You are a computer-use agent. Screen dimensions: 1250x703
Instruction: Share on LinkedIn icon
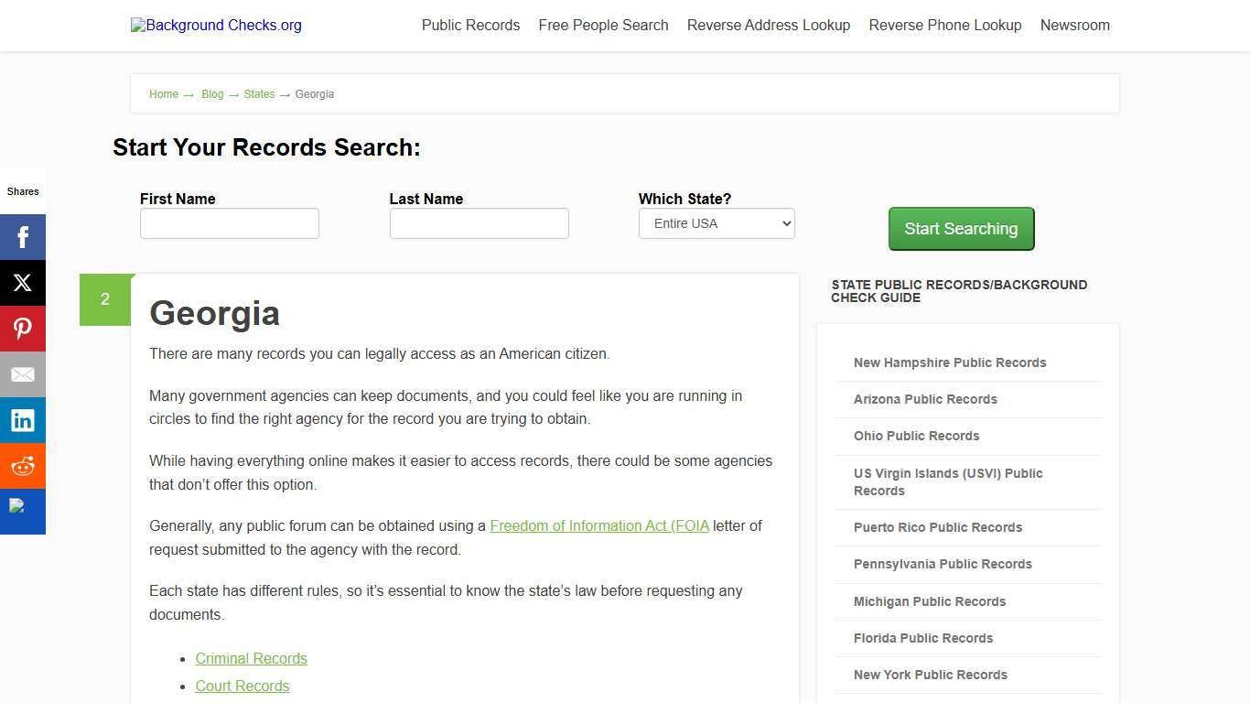point(23,420)
